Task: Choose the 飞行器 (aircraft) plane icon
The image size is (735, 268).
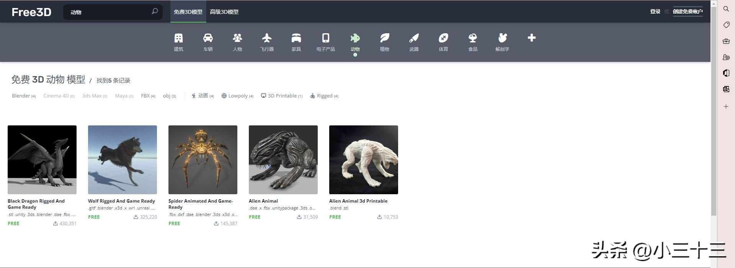Action: (267, 38)
